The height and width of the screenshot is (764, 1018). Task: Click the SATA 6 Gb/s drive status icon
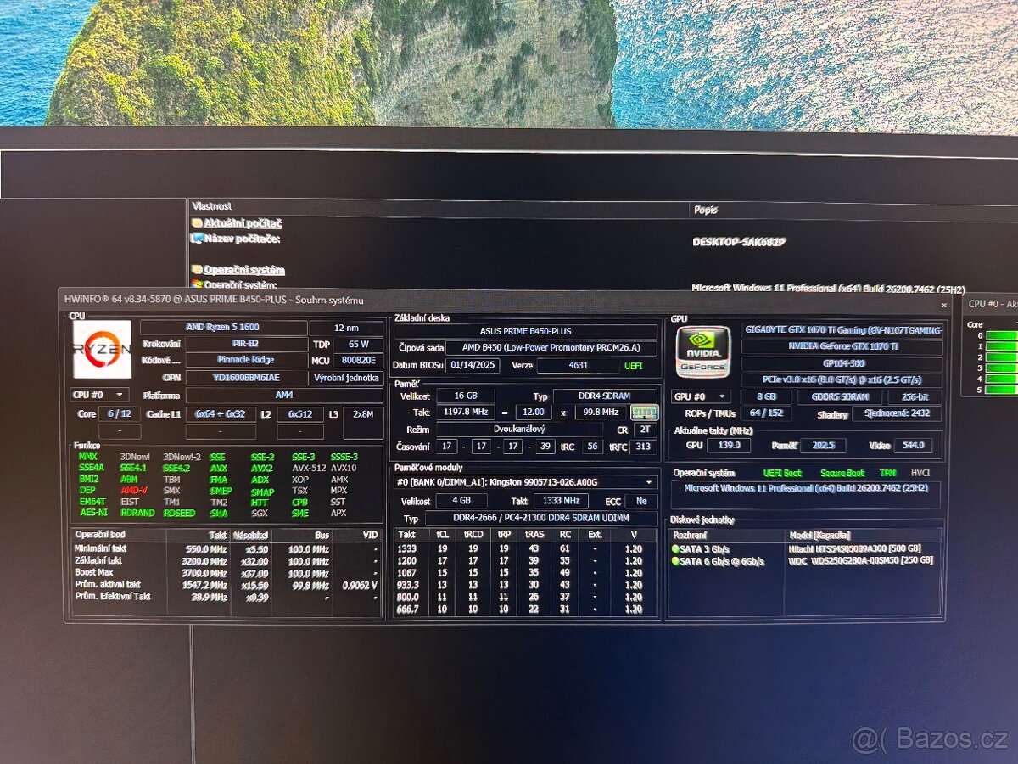point(676,561)
